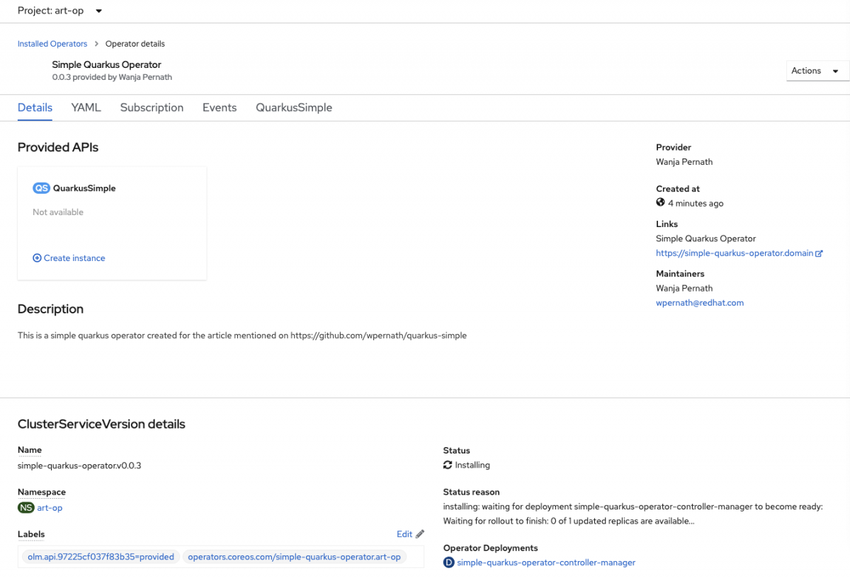Click the wpernath@redhat.com maintainer link
850x578 pixels.
click(x=700, y=302)
